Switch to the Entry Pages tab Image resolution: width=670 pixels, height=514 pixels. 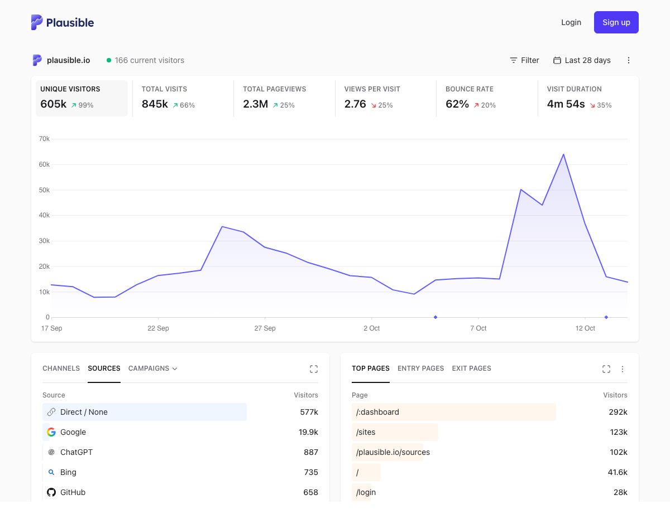[x=420, y=368]
